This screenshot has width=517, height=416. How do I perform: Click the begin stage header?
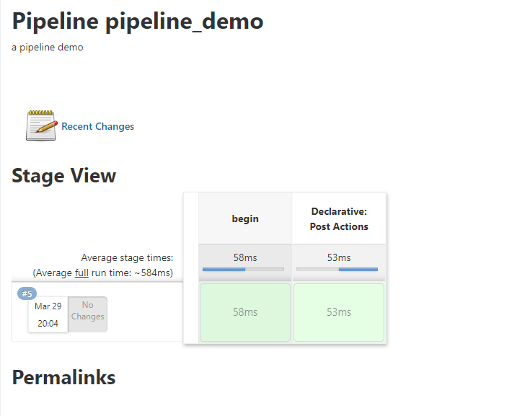click(245, 218)
